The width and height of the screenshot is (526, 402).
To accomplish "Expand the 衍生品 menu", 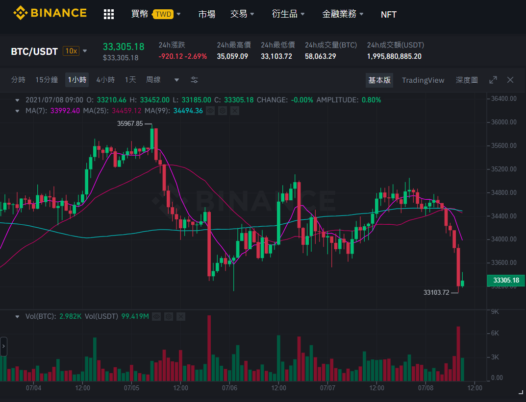I will pyautogui.click(x=288, y=14).
